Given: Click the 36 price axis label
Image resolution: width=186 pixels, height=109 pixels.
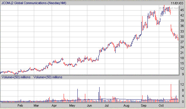Looking at the screenshot, I should pyautogui.click(x=182, y=26).
